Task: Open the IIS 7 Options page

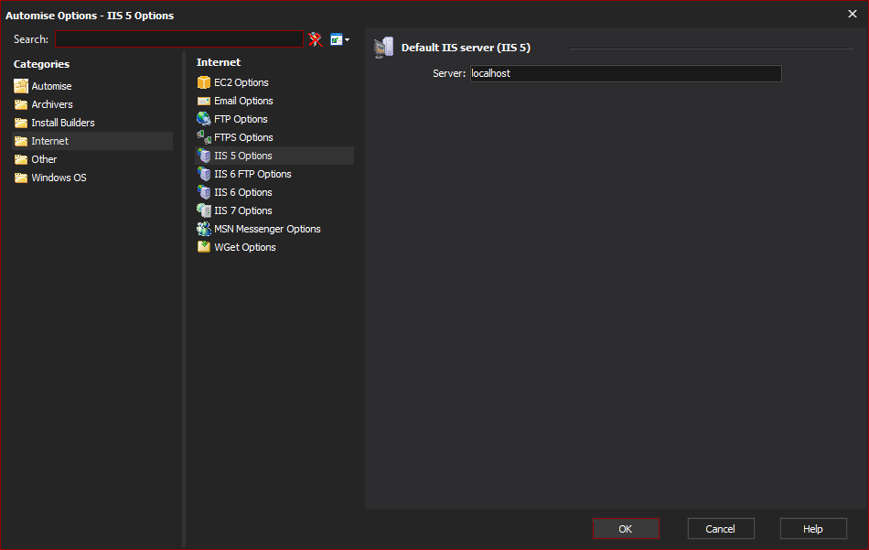Action: (243, 210)
